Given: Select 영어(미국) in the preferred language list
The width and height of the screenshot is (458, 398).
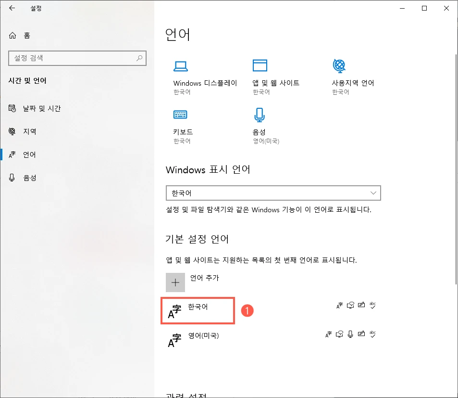Looking at the screenshot, I should (x=204, y=335).
